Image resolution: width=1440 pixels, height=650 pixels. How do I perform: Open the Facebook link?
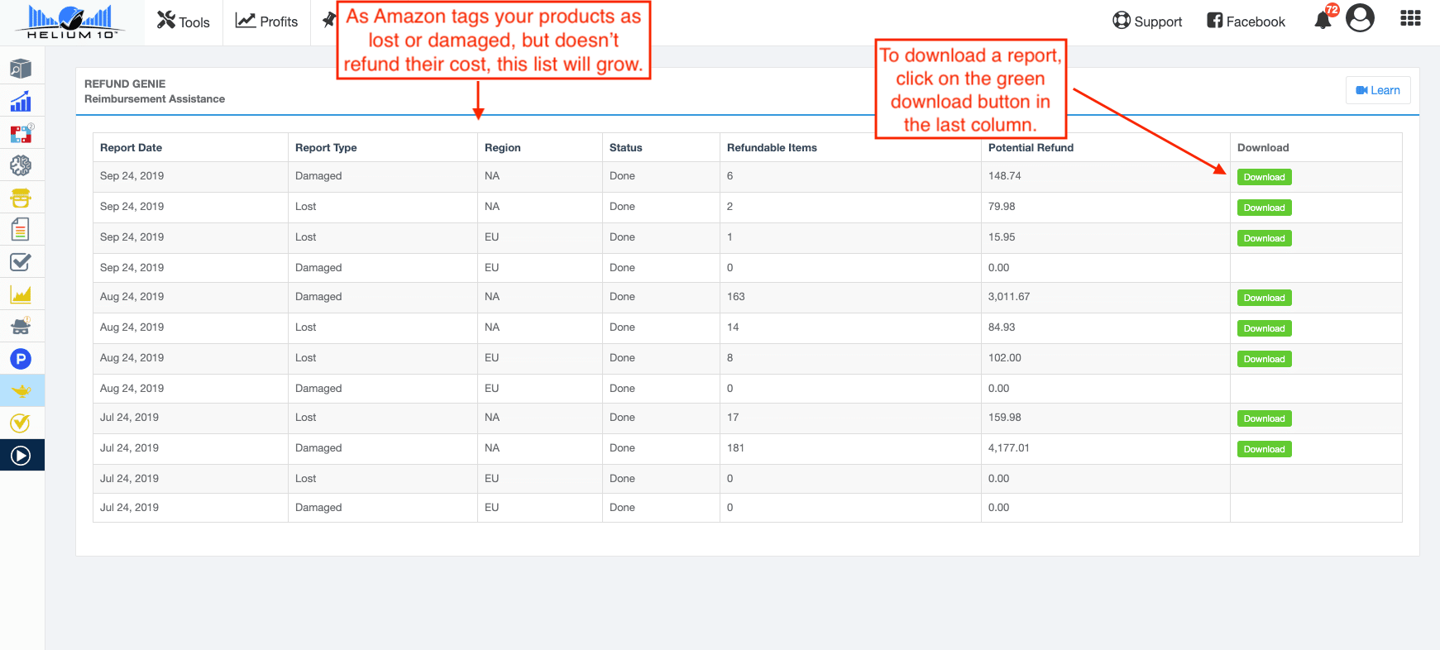pyautogui.click(x=1246, y=22)
